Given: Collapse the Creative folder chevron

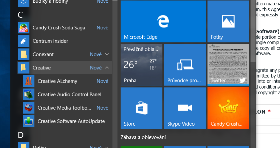Looking at the screenshot, I should 107,67.
